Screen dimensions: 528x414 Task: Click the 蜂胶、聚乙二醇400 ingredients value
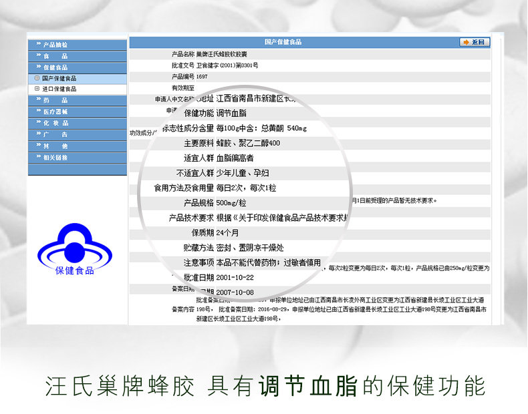tap(248, 144)
